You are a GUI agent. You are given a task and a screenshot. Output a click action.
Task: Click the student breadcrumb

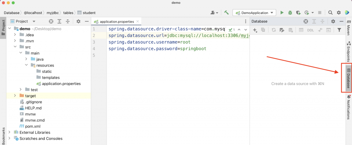[87, 13]
